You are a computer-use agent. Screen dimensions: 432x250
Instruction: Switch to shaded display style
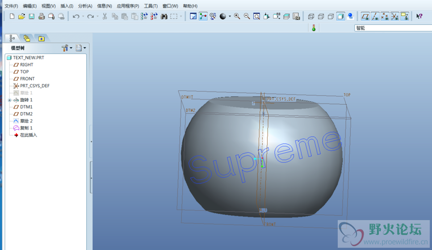[x=340, y=17]
